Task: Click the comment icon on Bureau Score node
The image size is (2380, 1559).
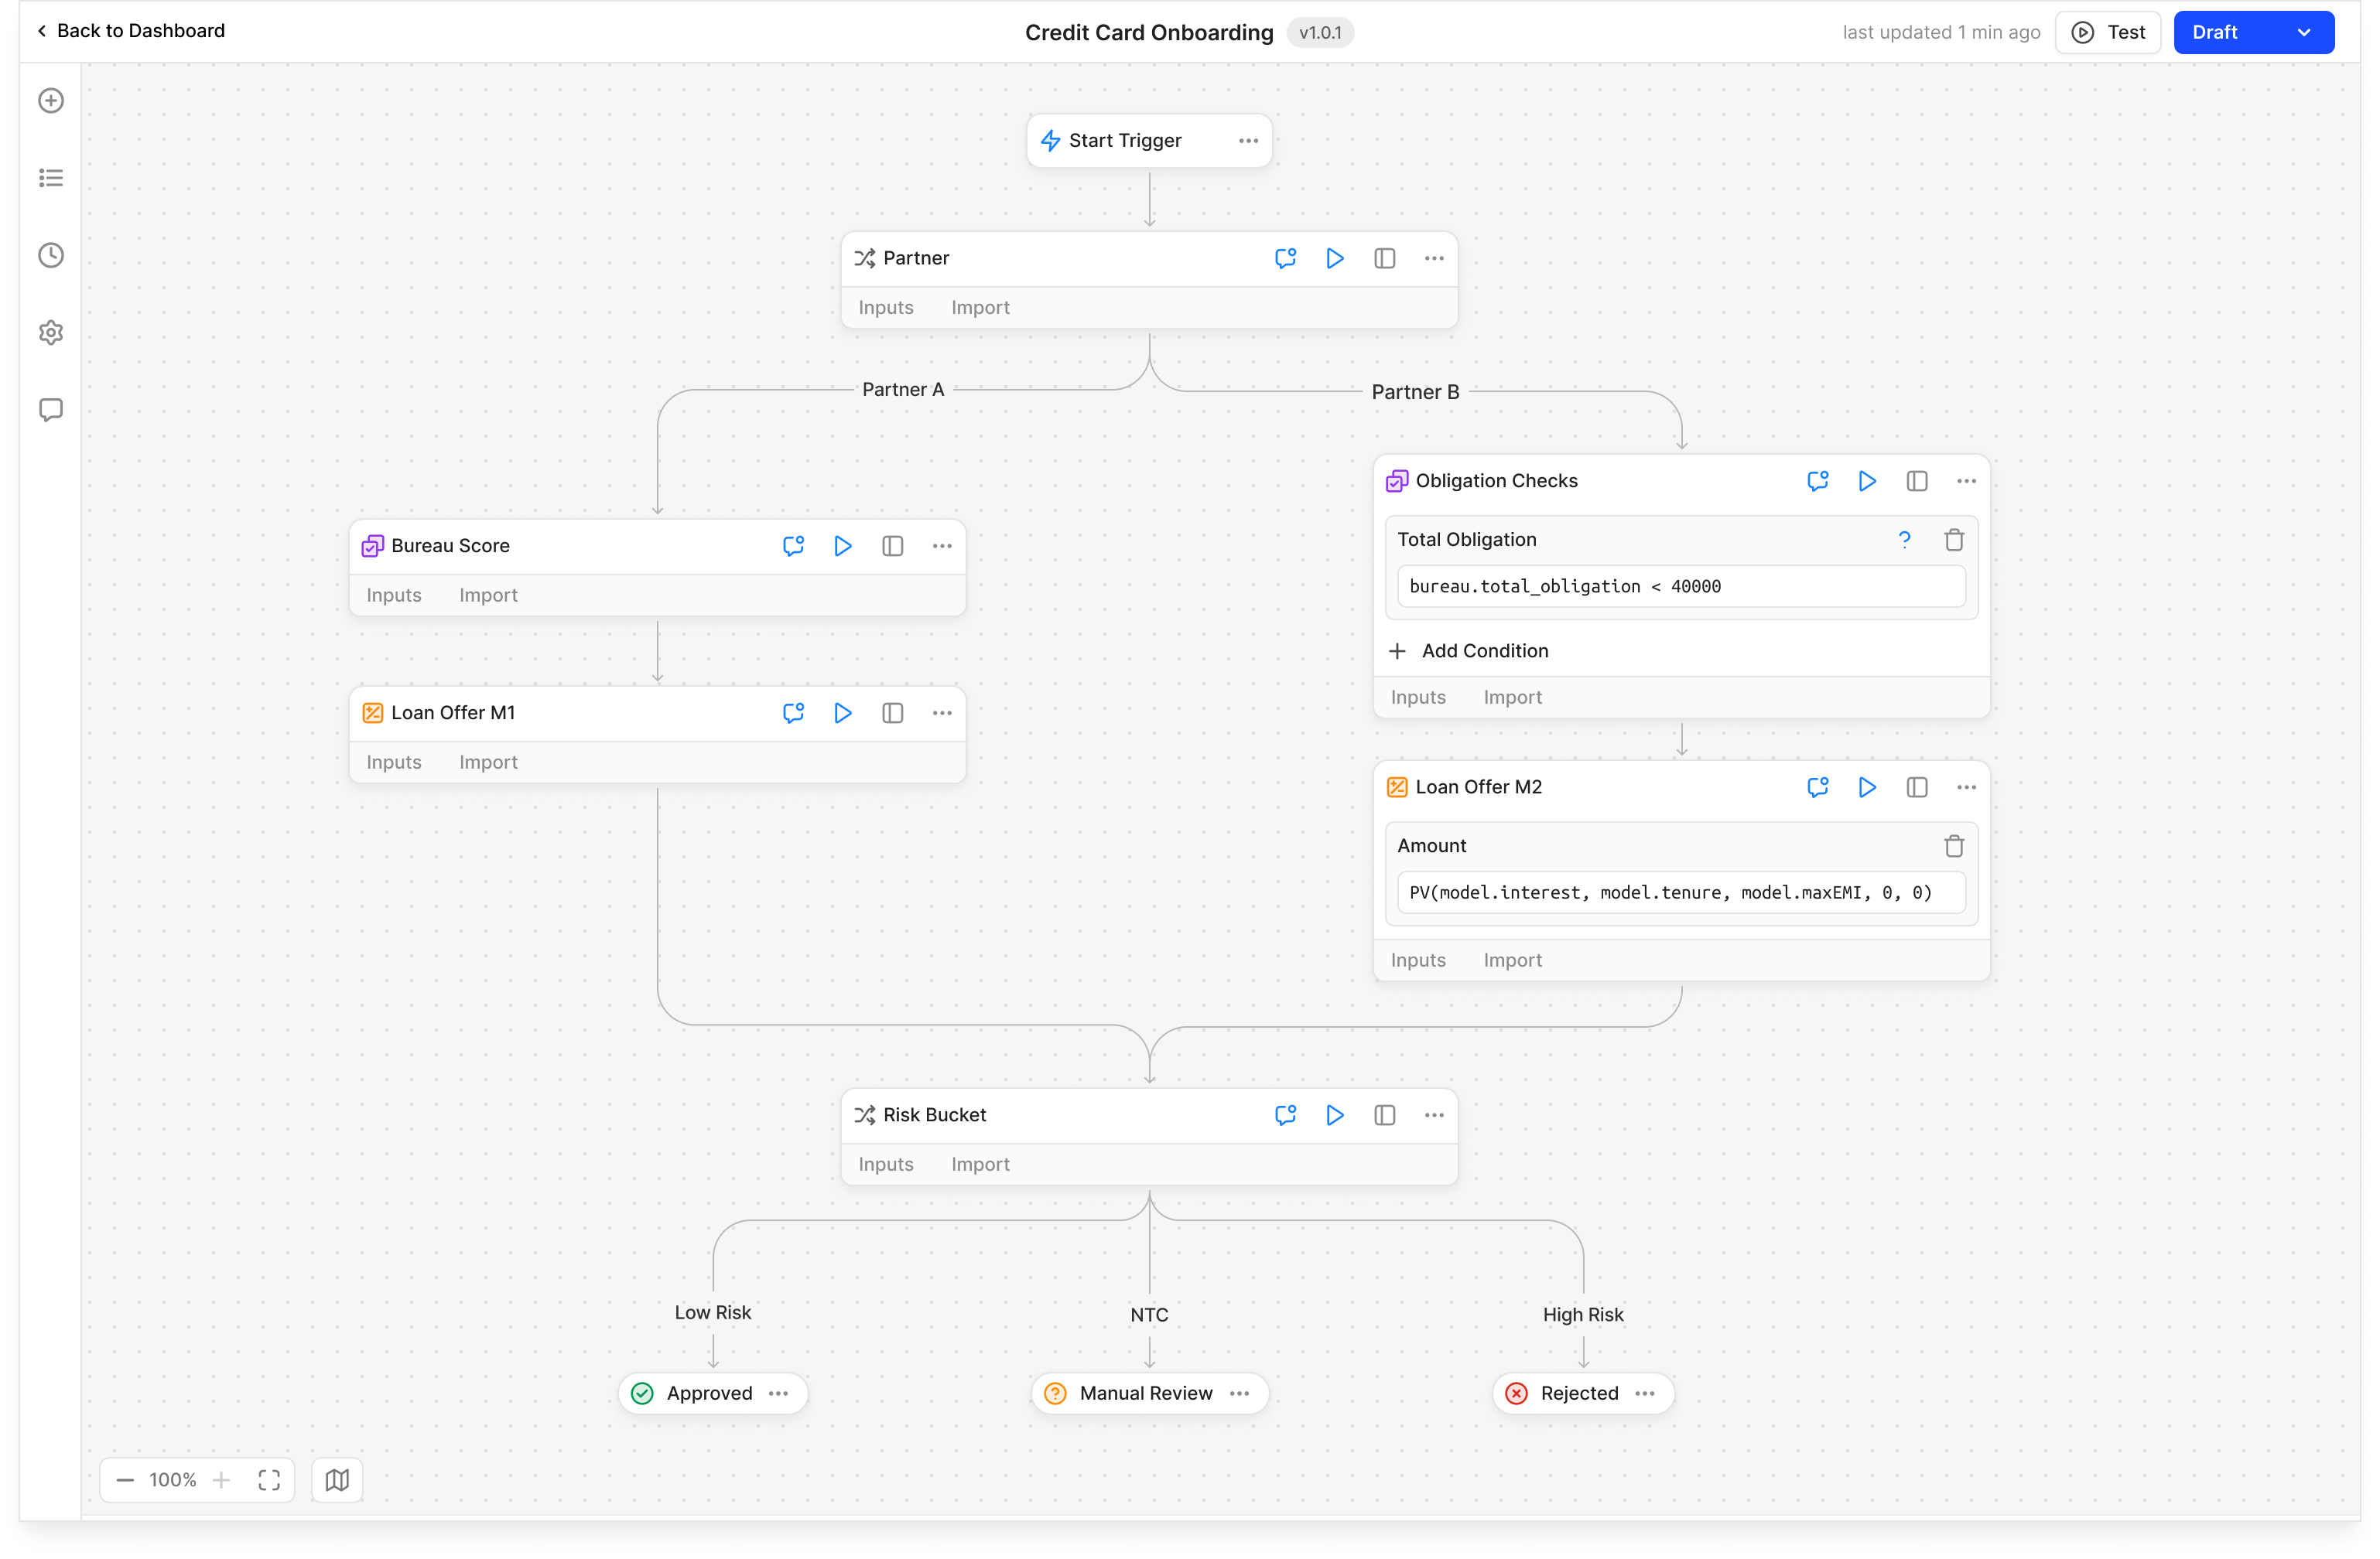Action: pyautogui.click(x=793, y=546)
